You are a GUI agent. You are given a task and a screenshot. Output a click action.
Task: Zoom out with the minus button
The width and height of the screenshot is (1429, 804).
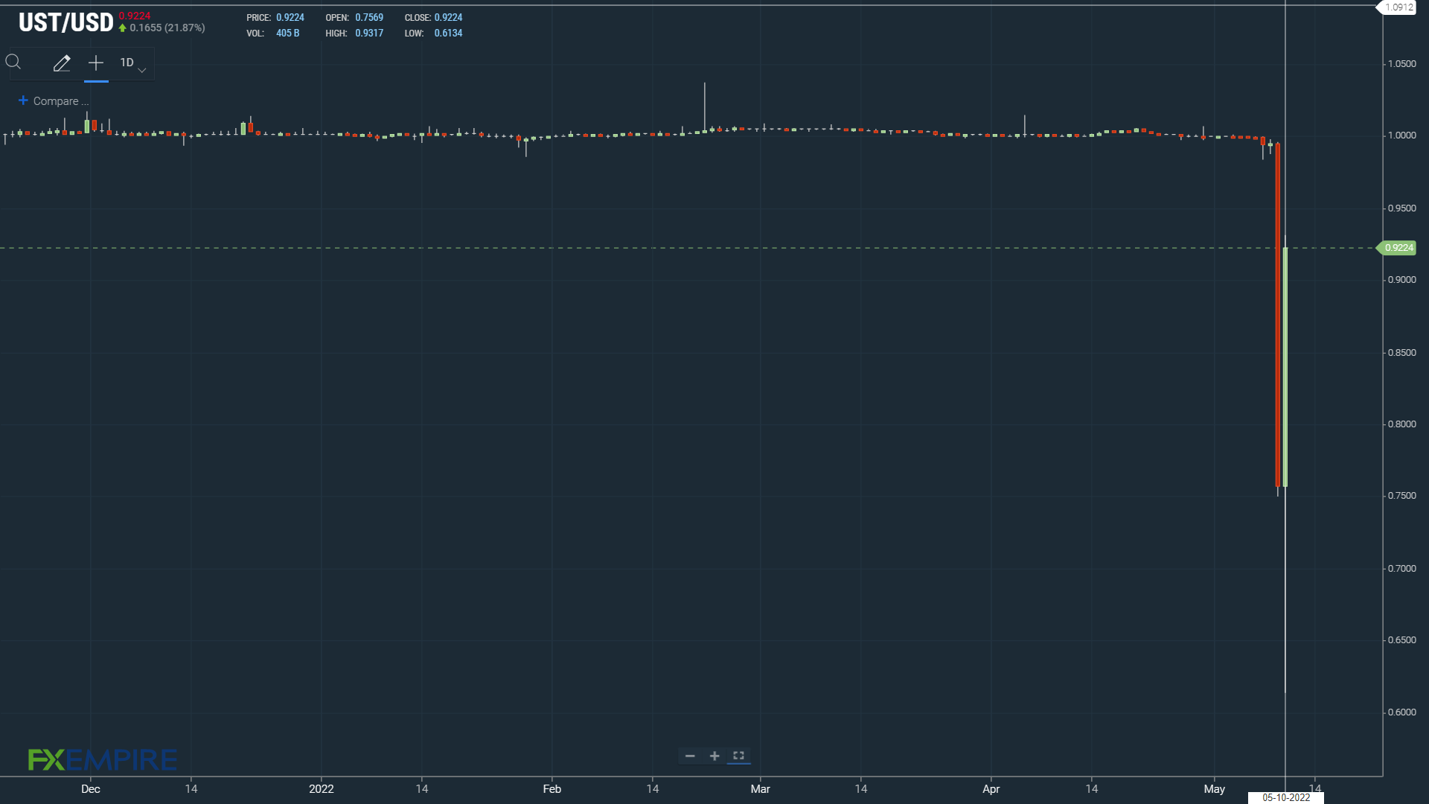[x=690, y=756]
